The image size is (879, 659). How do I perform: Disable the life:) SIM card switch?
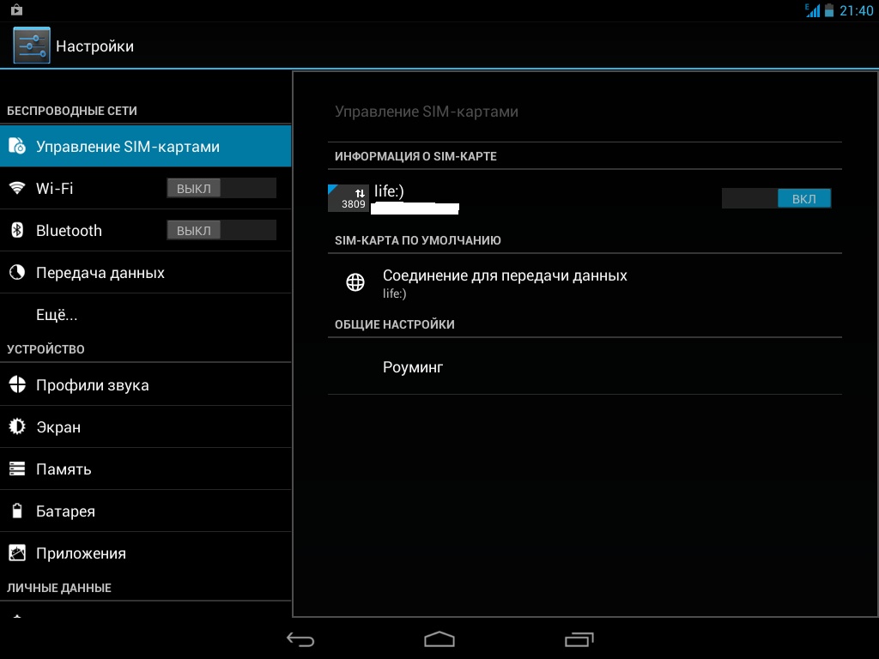point(776,199)
